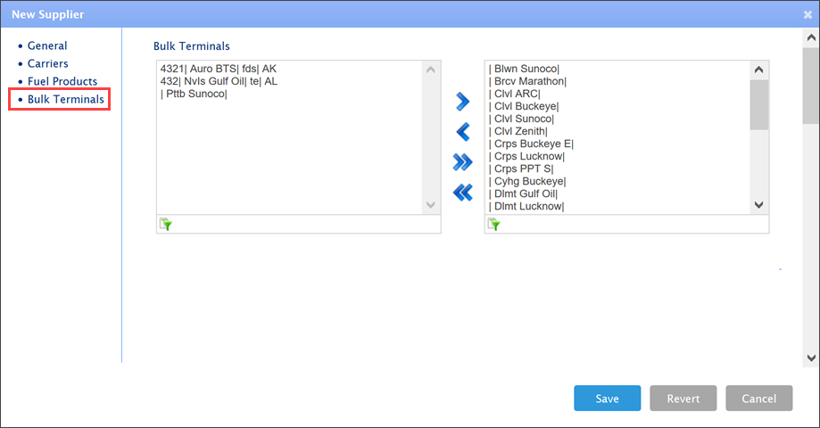Viewport: 820px width, 428px height.
Task: Open the General section
Action: point(47,45)
